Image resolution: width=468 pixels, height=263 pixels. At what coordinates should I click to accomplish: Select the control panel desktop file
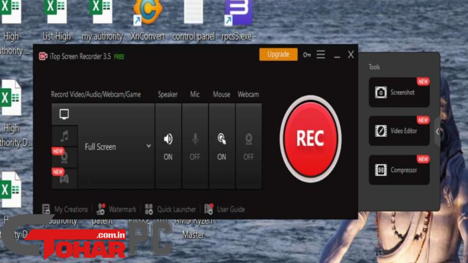pyautogui.click(x=193, y=21)
